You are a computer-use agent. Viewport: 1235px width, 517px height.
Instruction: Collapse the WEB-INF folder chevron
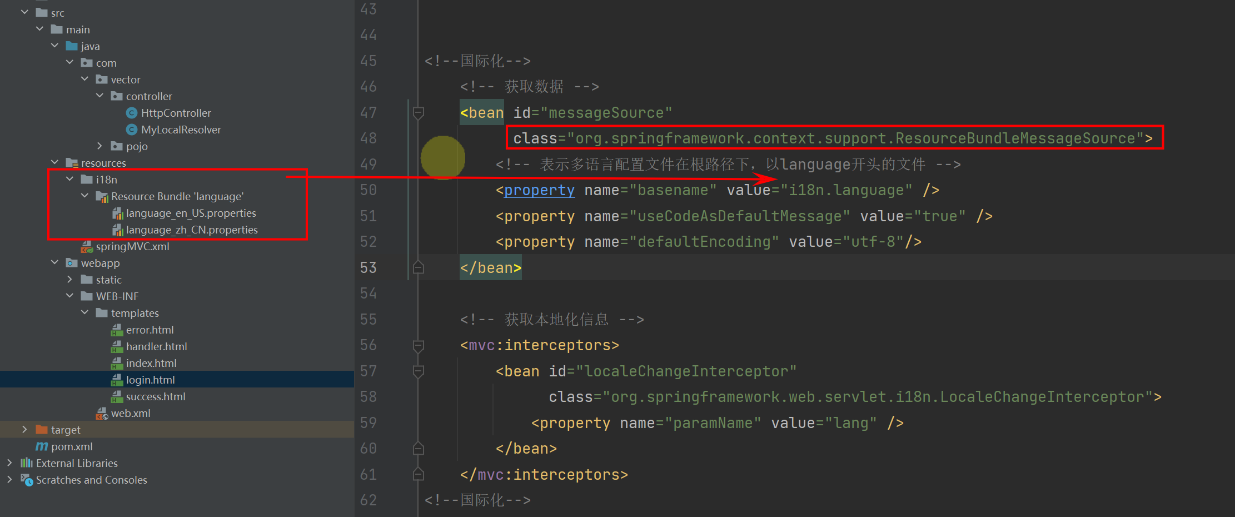(x=69, y=296)
